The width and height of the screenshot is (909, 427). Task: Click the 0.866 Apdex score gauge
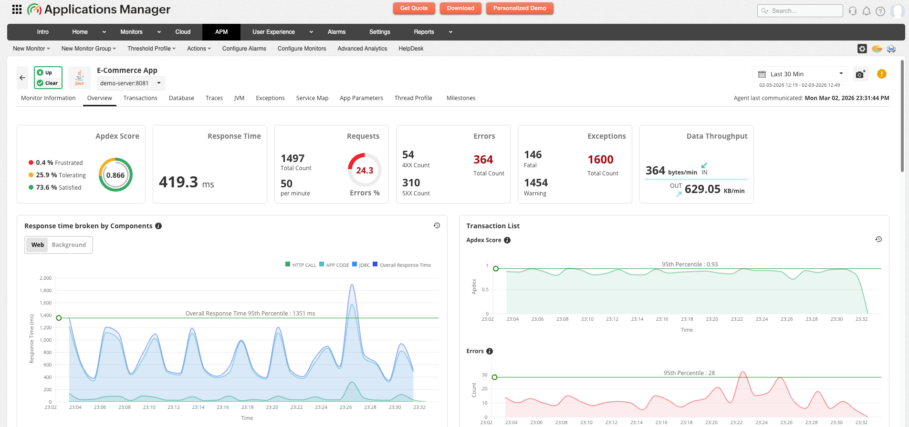coord(115,175)
